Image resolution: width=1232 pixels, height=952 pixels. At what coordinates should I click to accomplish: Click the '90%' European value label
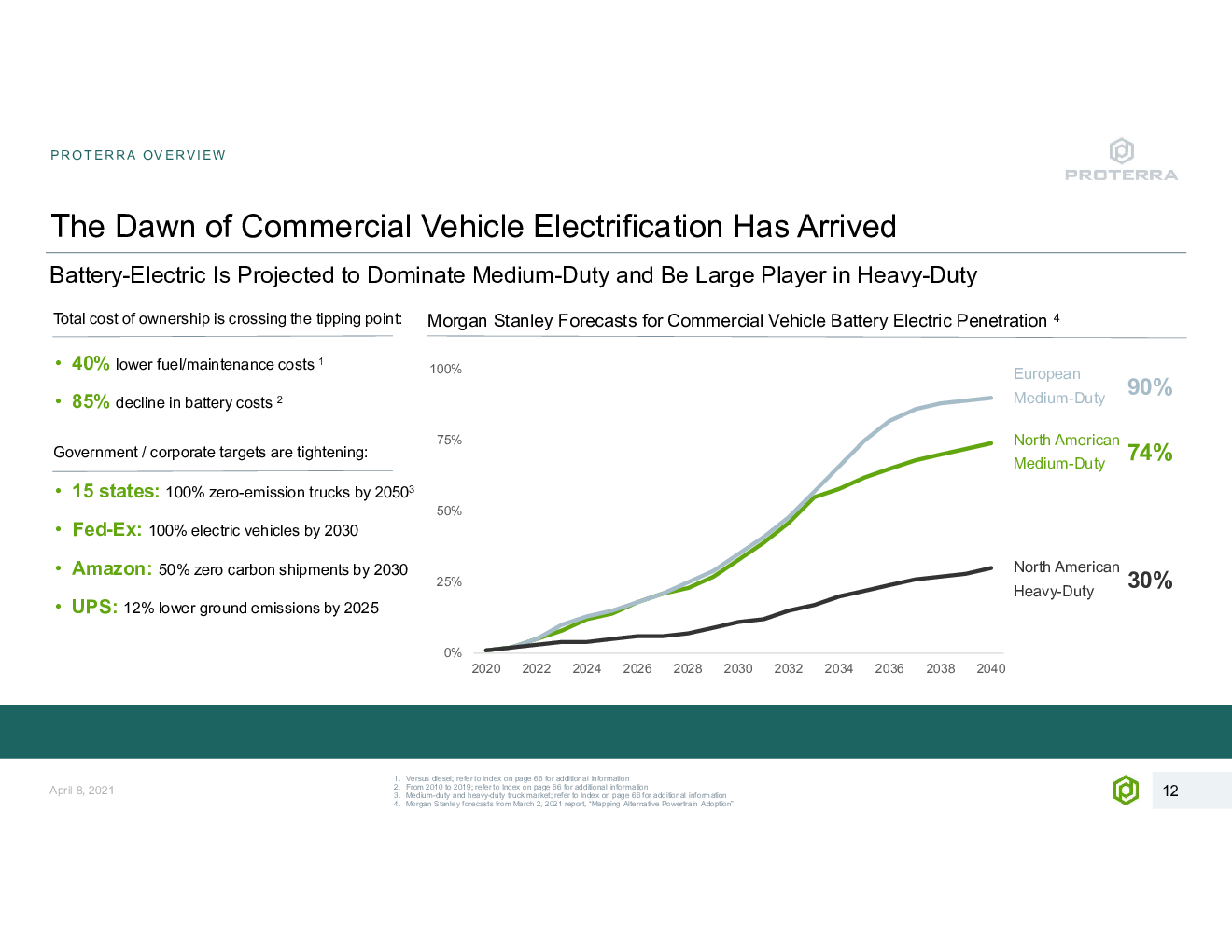click(1150, 387)
